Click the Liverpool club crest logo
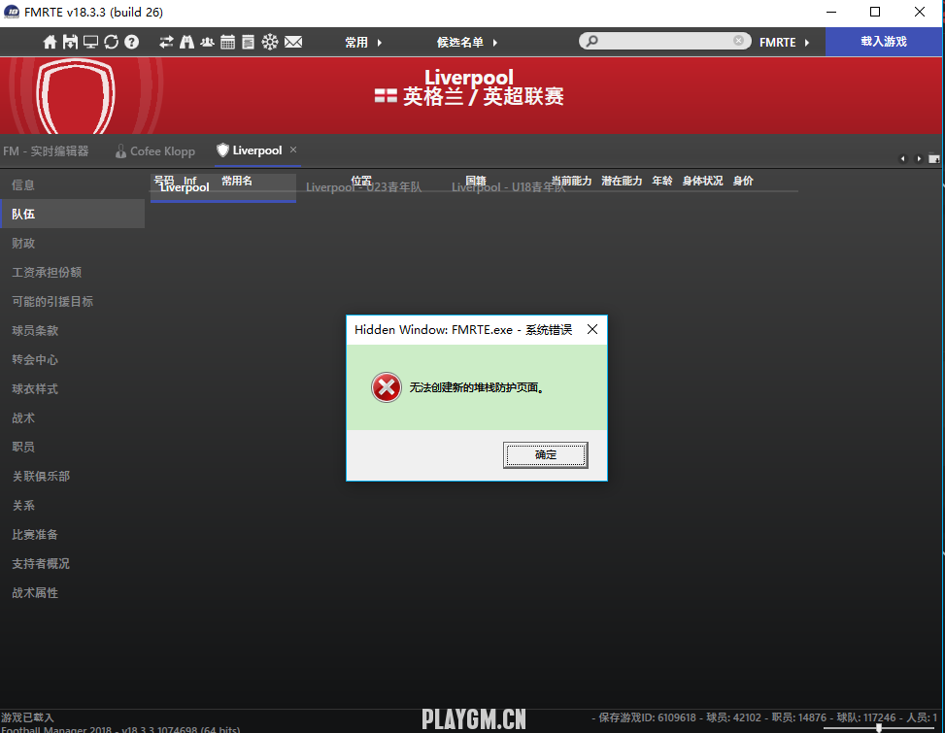Screen dimensions: 945x733 tap(76, 96)
